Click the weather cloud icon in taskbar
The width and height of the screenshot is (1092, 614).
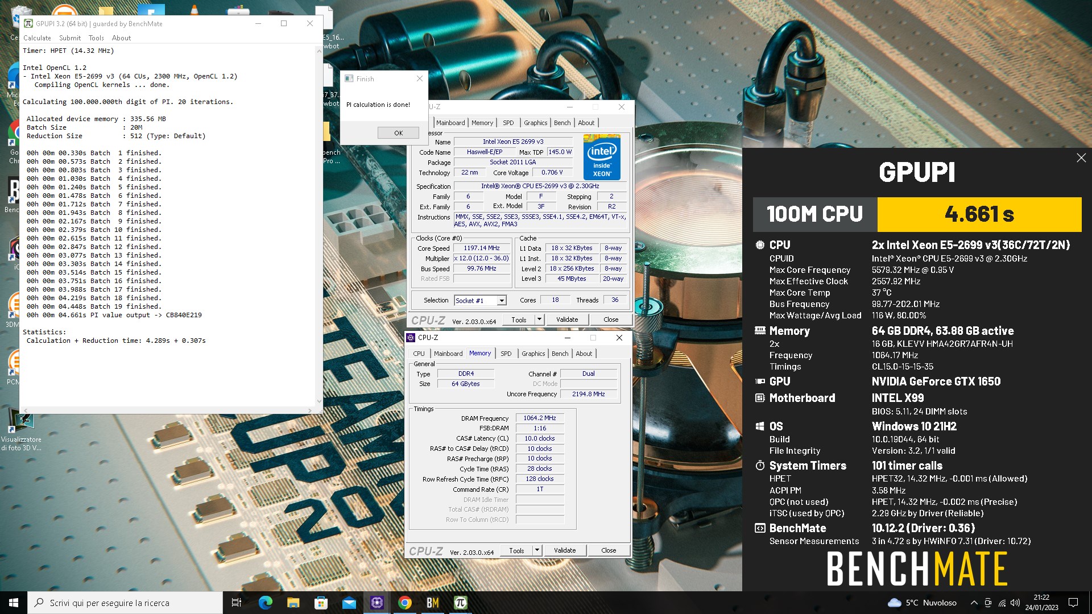click(894, 603)
